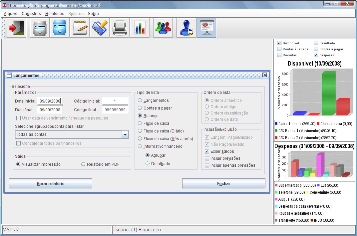Toggle the Exibir saldos checkbox
Screen dimensions: 357x236
pos(207,151)
